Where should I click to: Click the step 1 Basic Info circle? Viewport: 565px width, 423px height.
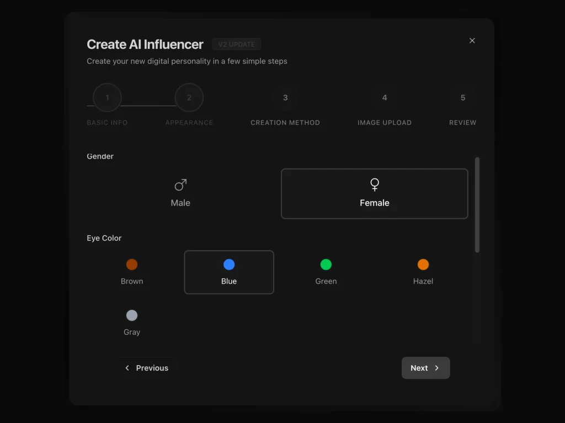point(106,97)
